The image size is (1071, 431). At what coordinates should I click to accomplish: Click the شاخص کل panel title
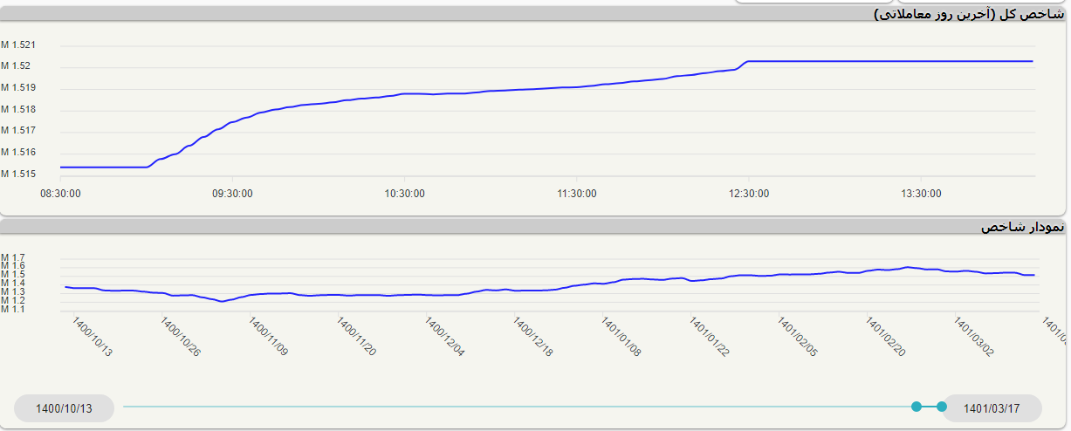tap(969, 14)
